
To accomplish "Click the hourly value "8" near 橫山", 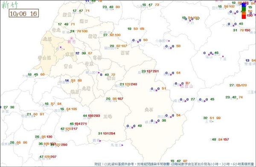I will [101, 75].
